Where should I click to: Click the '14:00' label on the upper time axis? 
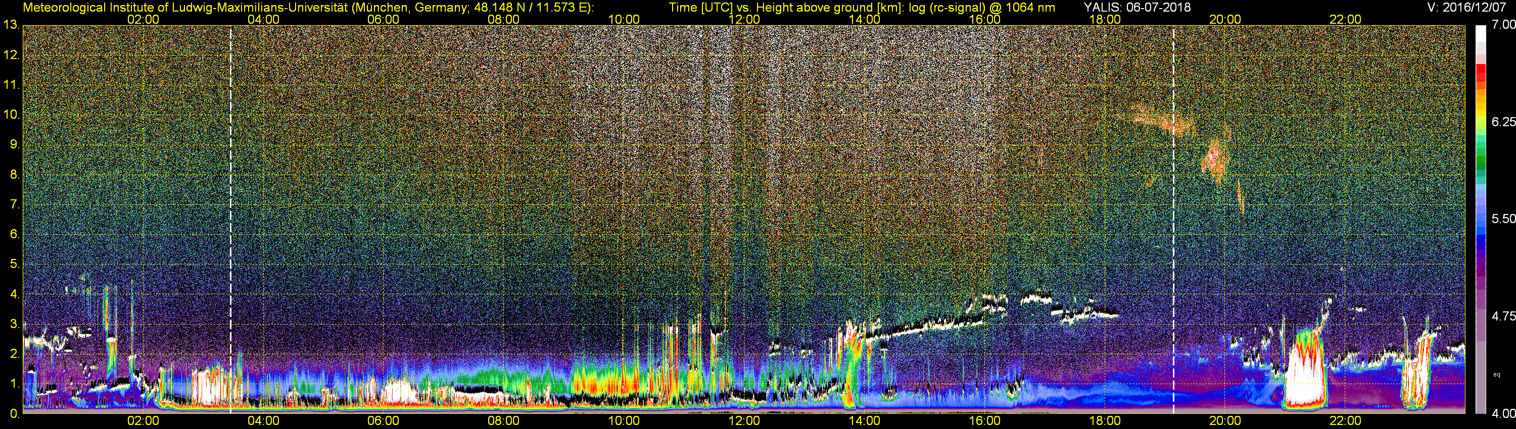coord(865,19)
